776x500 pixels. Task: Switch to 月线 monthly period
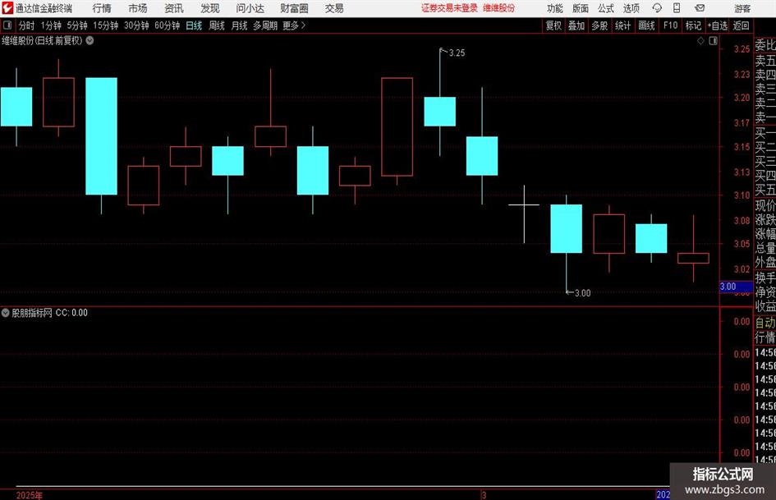pyautogui.click(x=240, y=25)
